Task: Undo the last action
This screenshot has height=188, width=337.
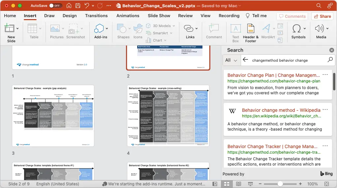Action: point(87,6)
